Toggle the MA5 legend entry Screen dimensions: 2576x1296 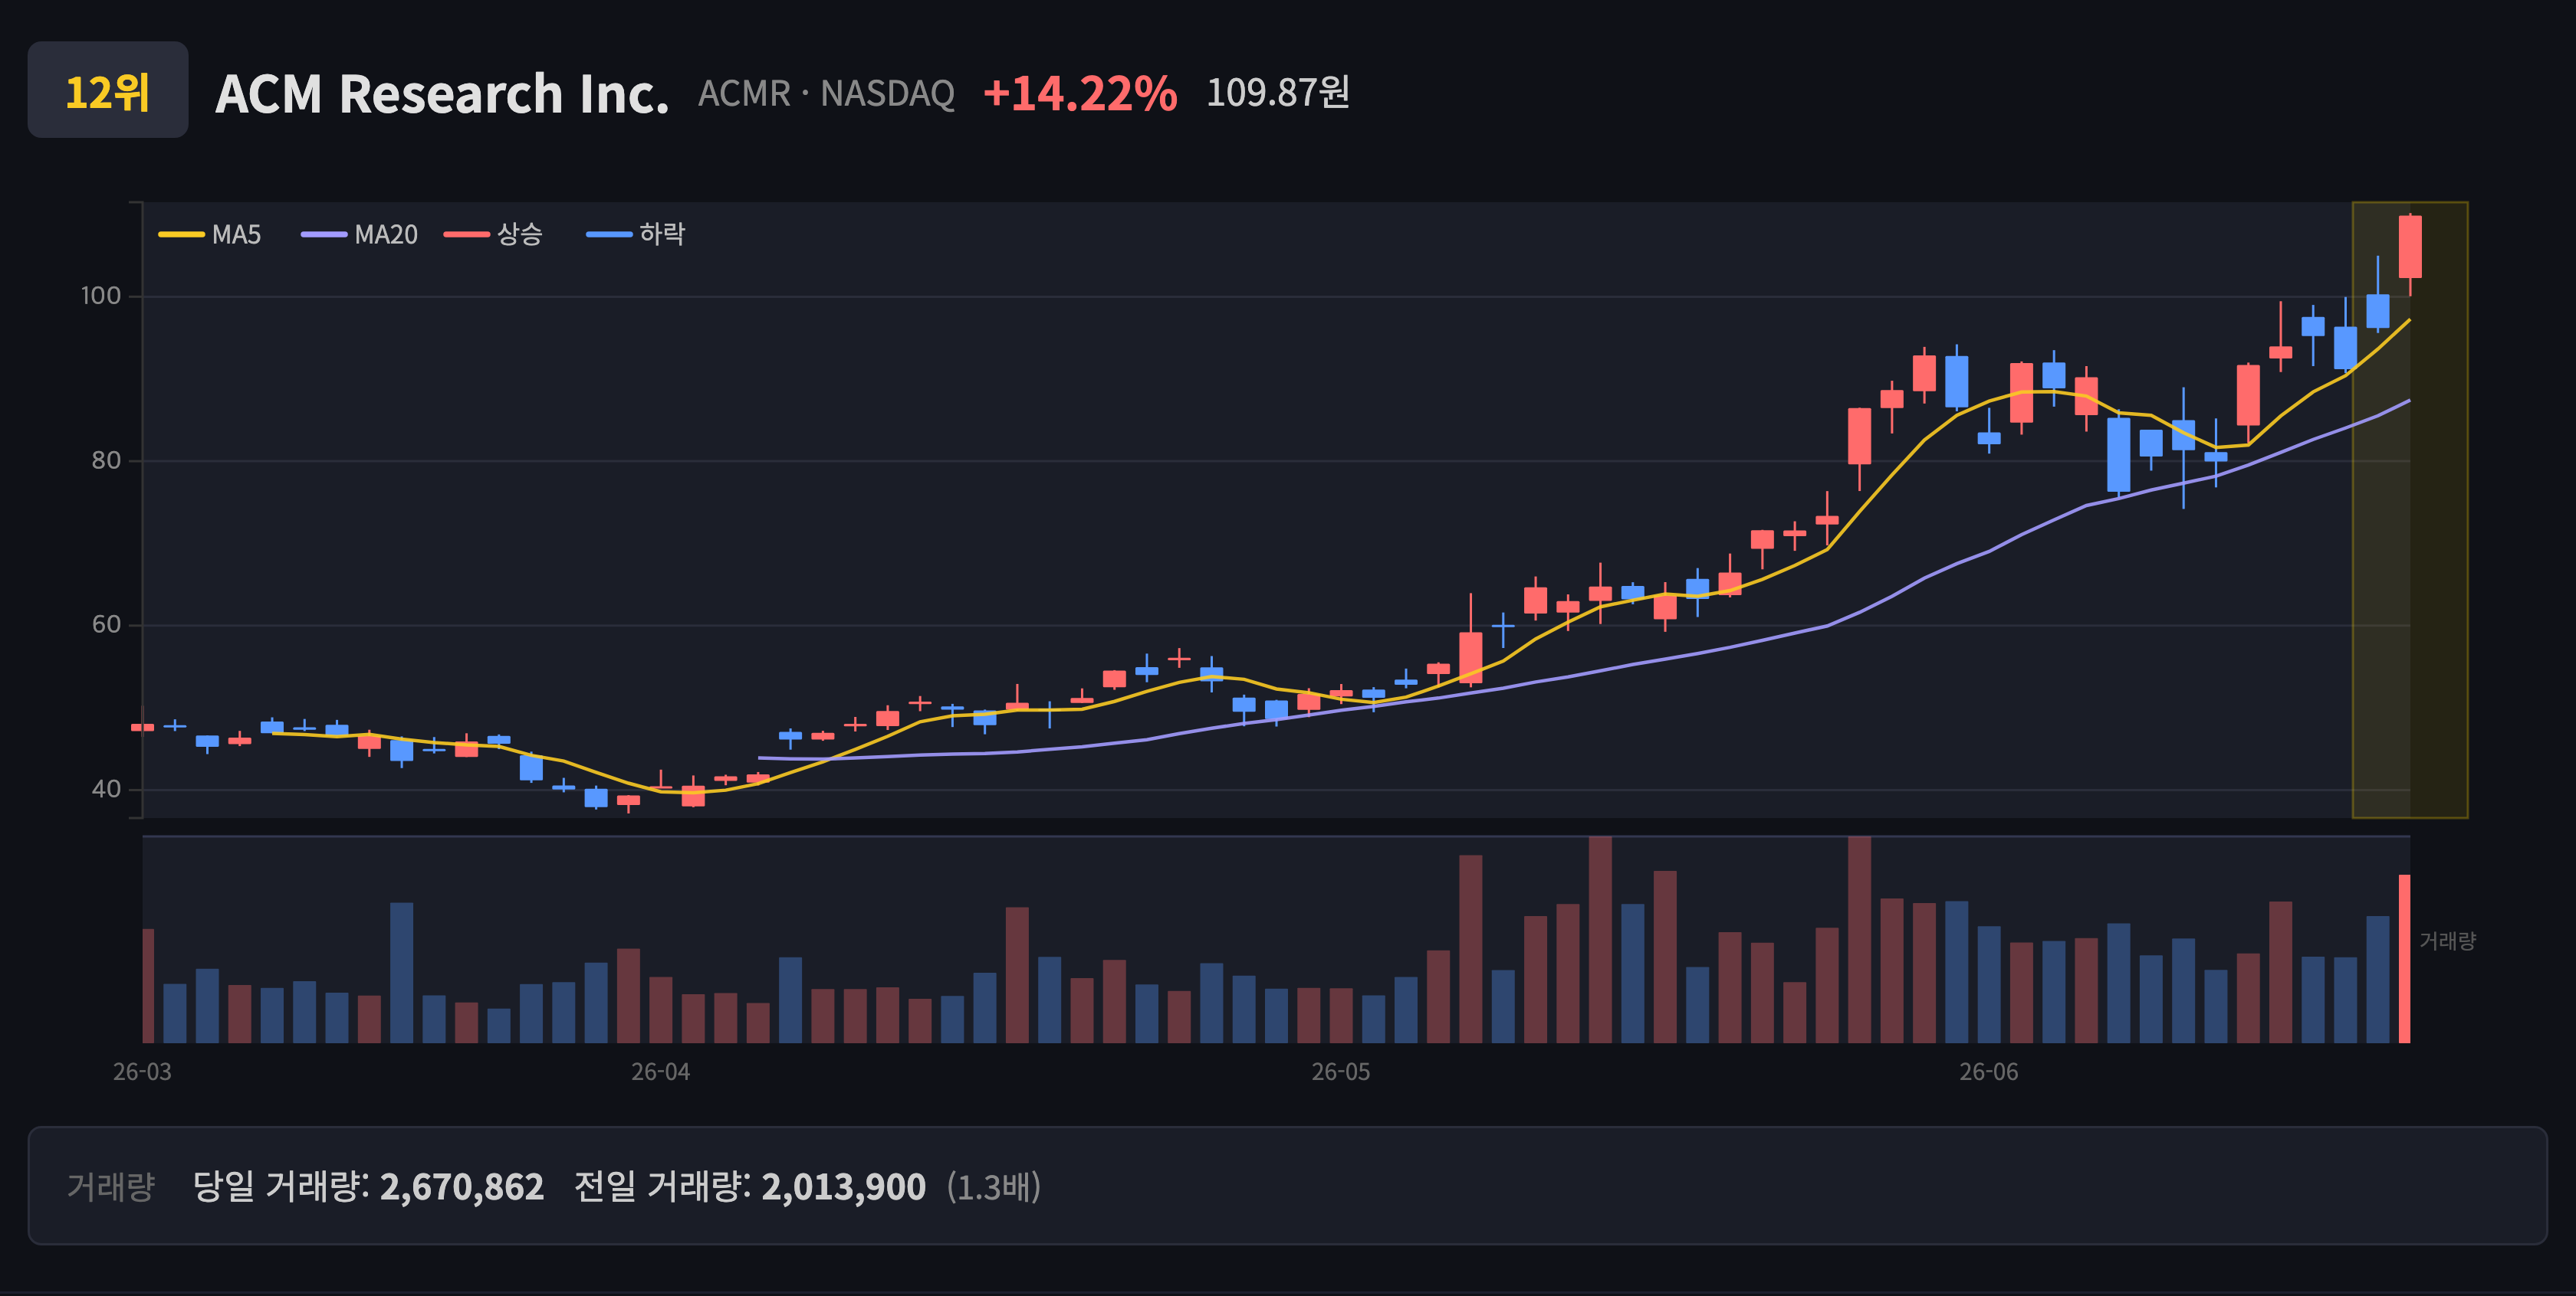210,234
